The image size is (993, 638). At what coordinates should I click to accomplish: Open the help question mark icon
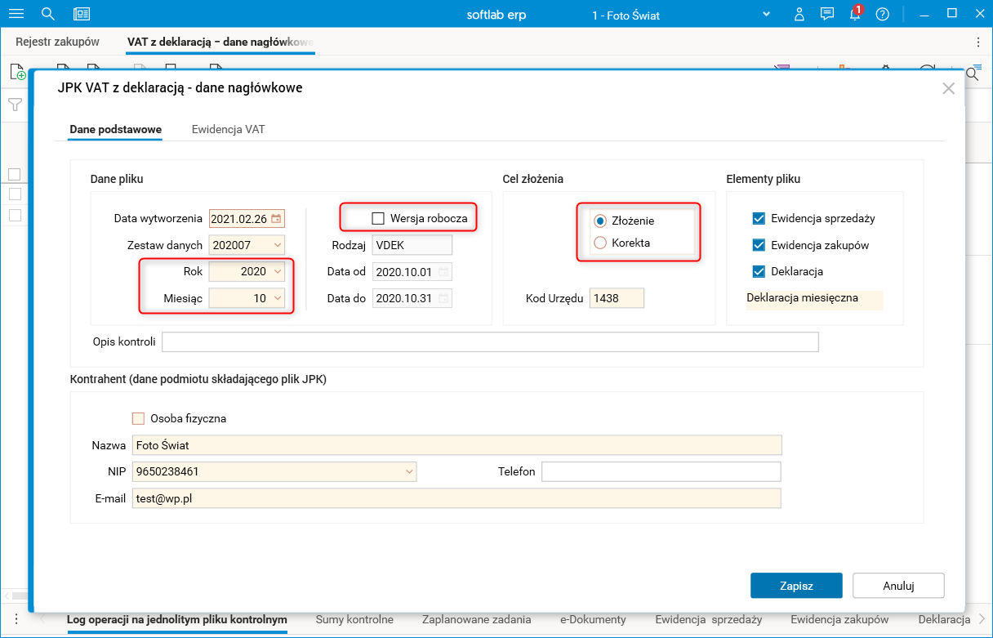click(882, 14)
